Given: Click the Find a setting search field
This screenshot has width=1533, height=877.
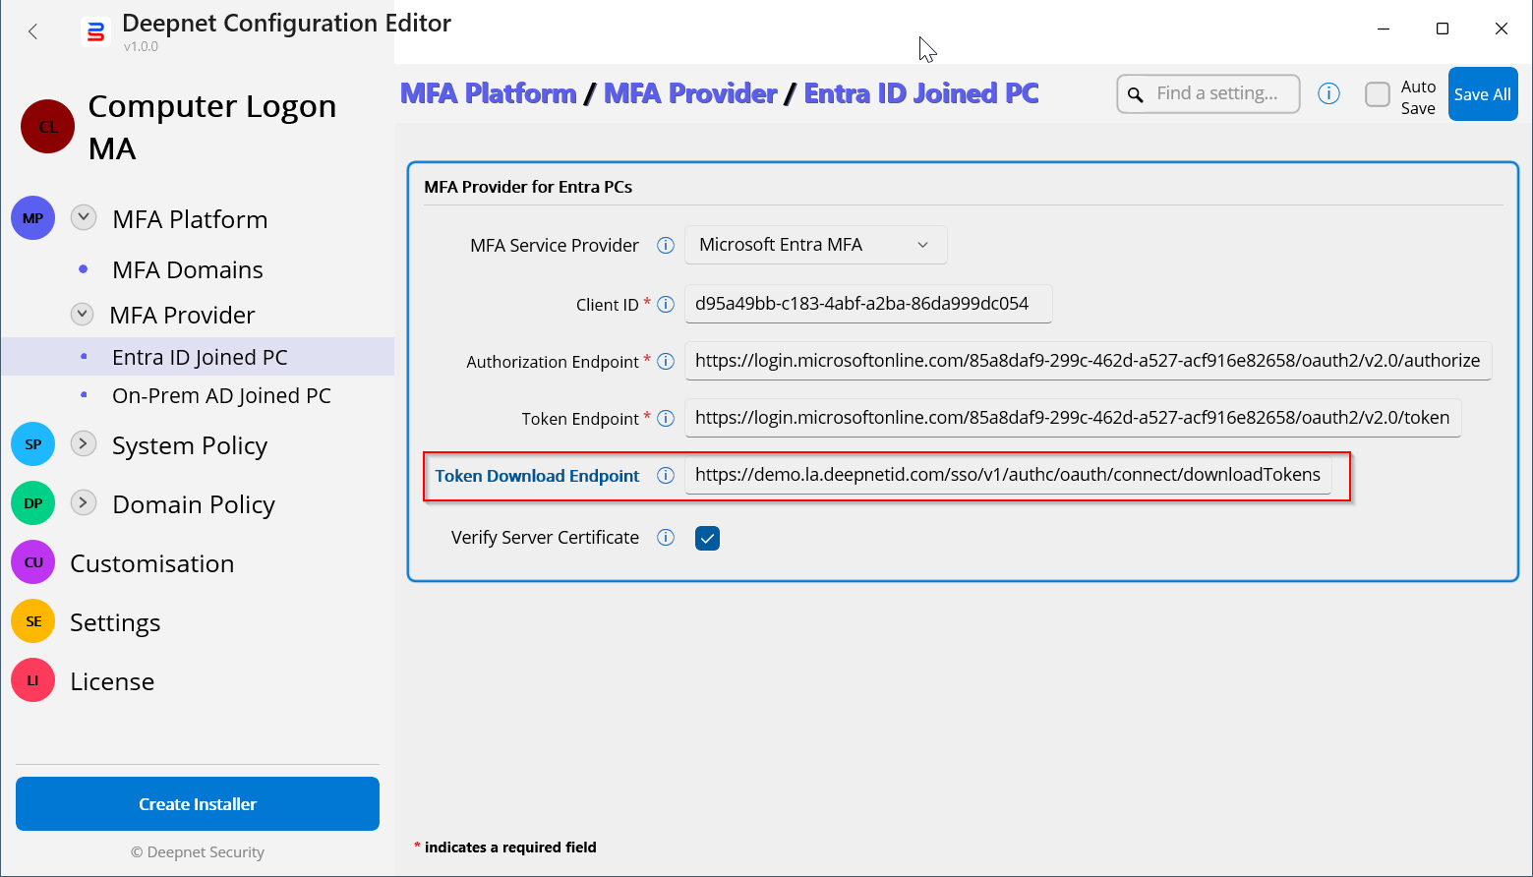Looking at the screenshot, I should [1219, 94].
